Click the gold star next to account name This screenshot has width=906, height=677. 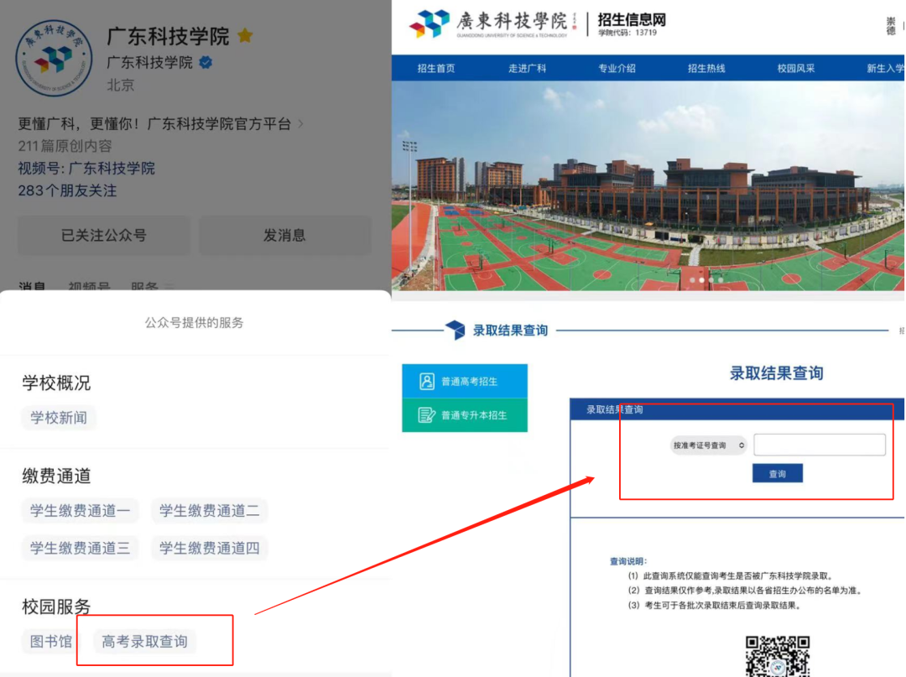click(245, 36)
